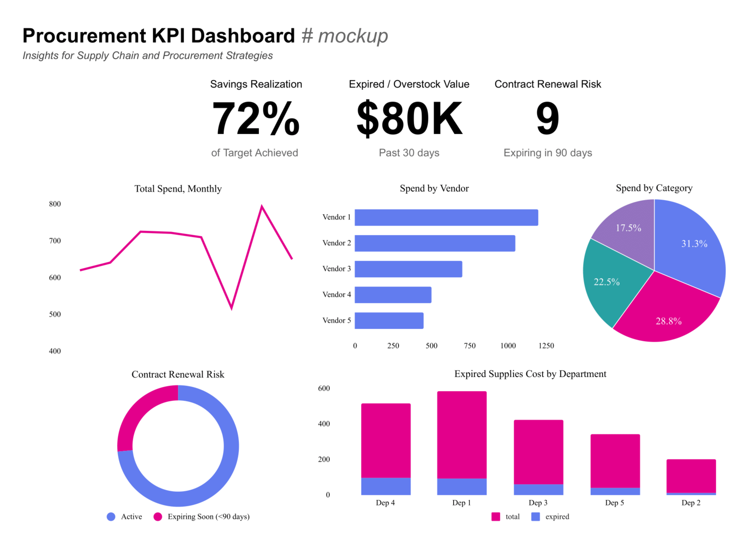
Task: Click the 72% Savings Realization figure
Action: coord(256,118)
